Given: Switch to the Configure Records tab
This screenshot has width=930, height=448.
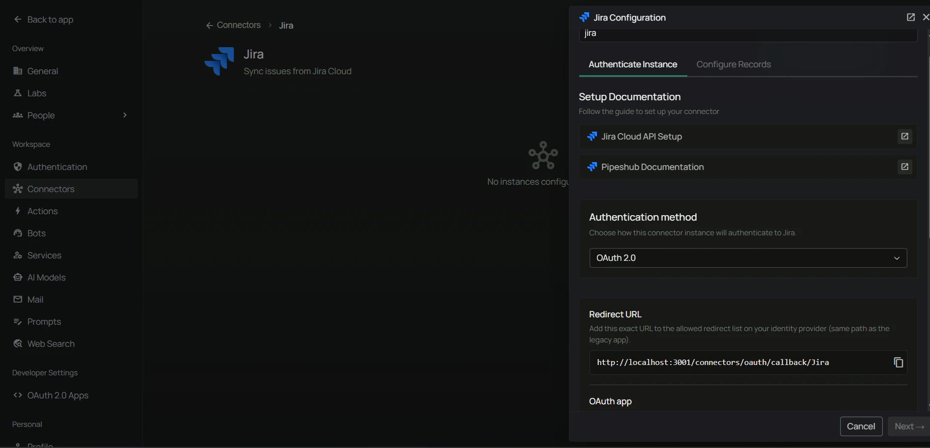Looking at the screenshot, I should [733, 64].
